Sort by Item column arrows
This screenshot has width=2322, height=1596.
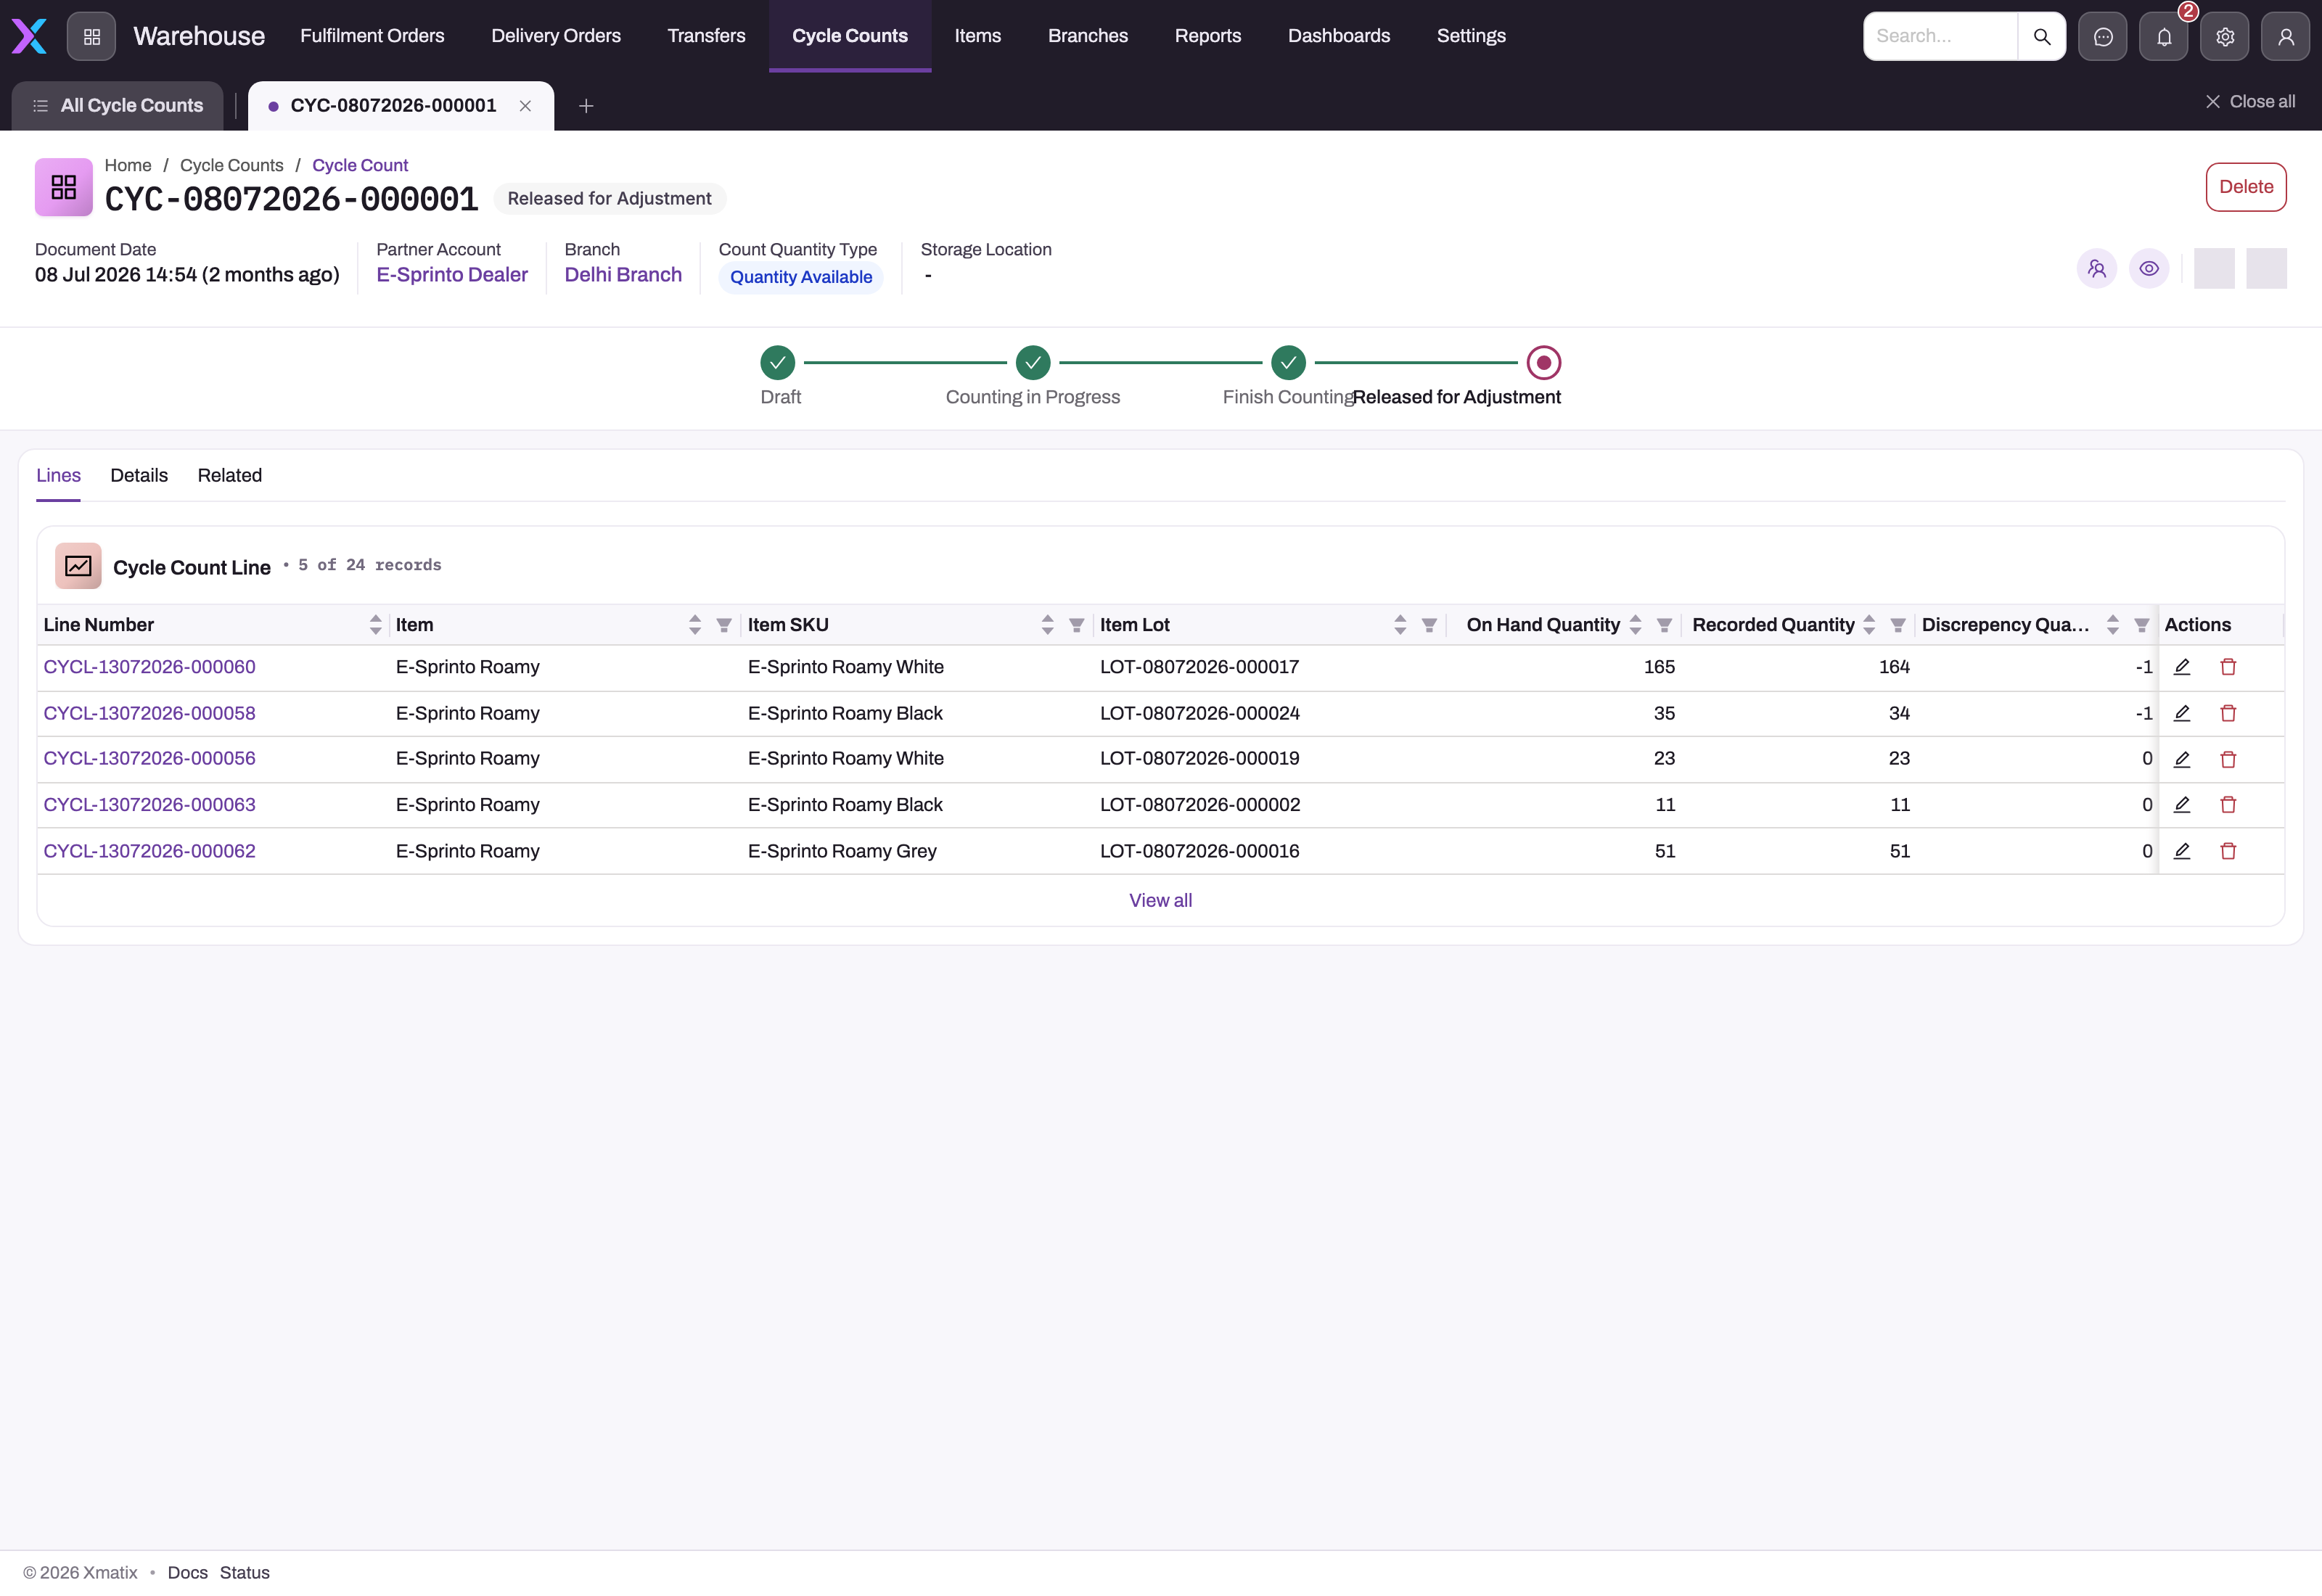tap(694, 625)
